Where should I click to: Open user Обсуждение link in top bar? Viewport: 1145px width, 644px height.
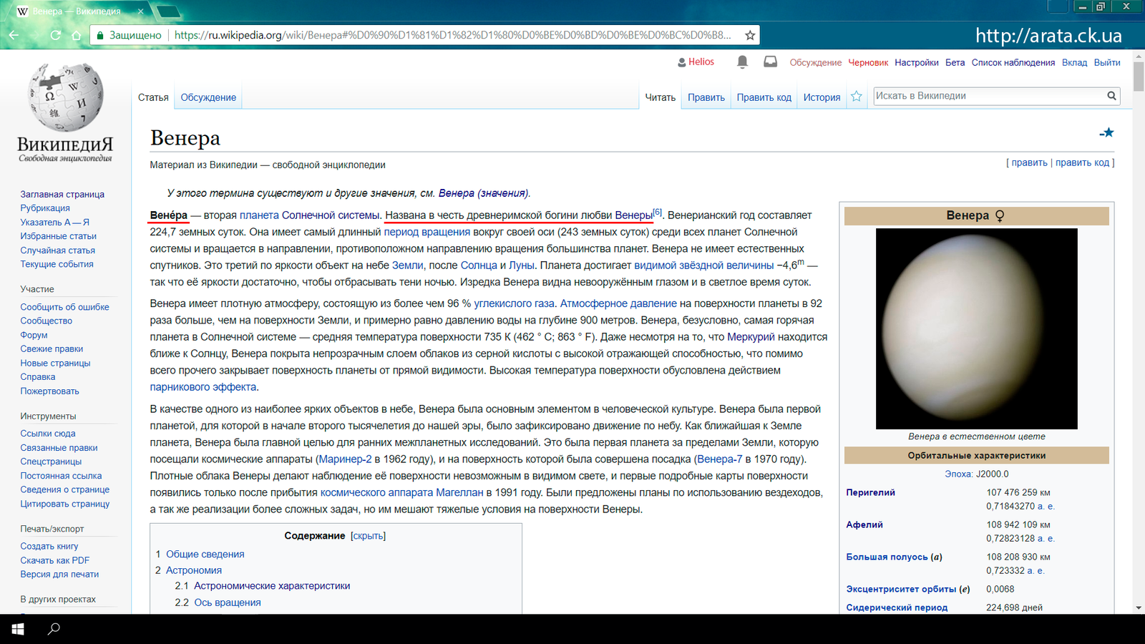[815, 63]
